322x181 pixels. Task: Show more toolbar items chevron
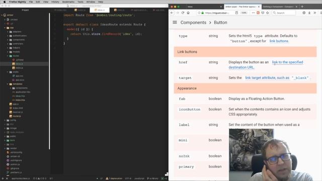click(x=314, y=13)
